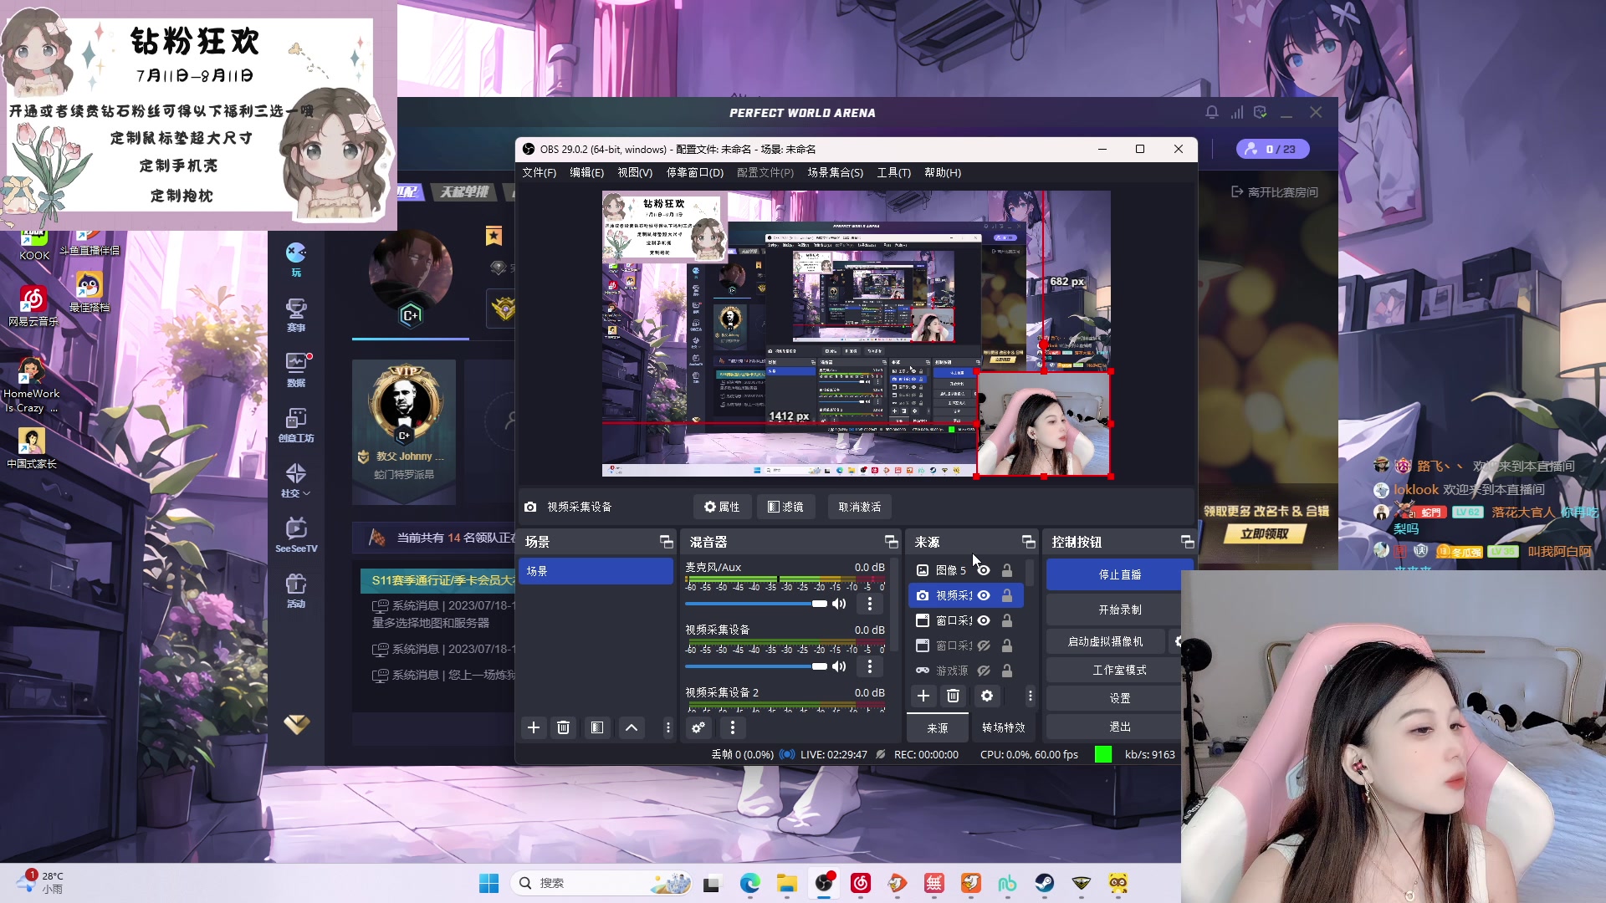Click the 退出 button in controls
The height and width of the screenshot is (903, 1606).
point(1119,727)
